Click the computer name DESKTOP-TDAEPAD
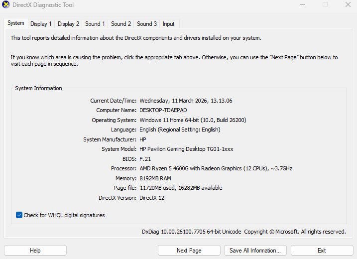This screenshot has height=259, width=357. (163, 110)
